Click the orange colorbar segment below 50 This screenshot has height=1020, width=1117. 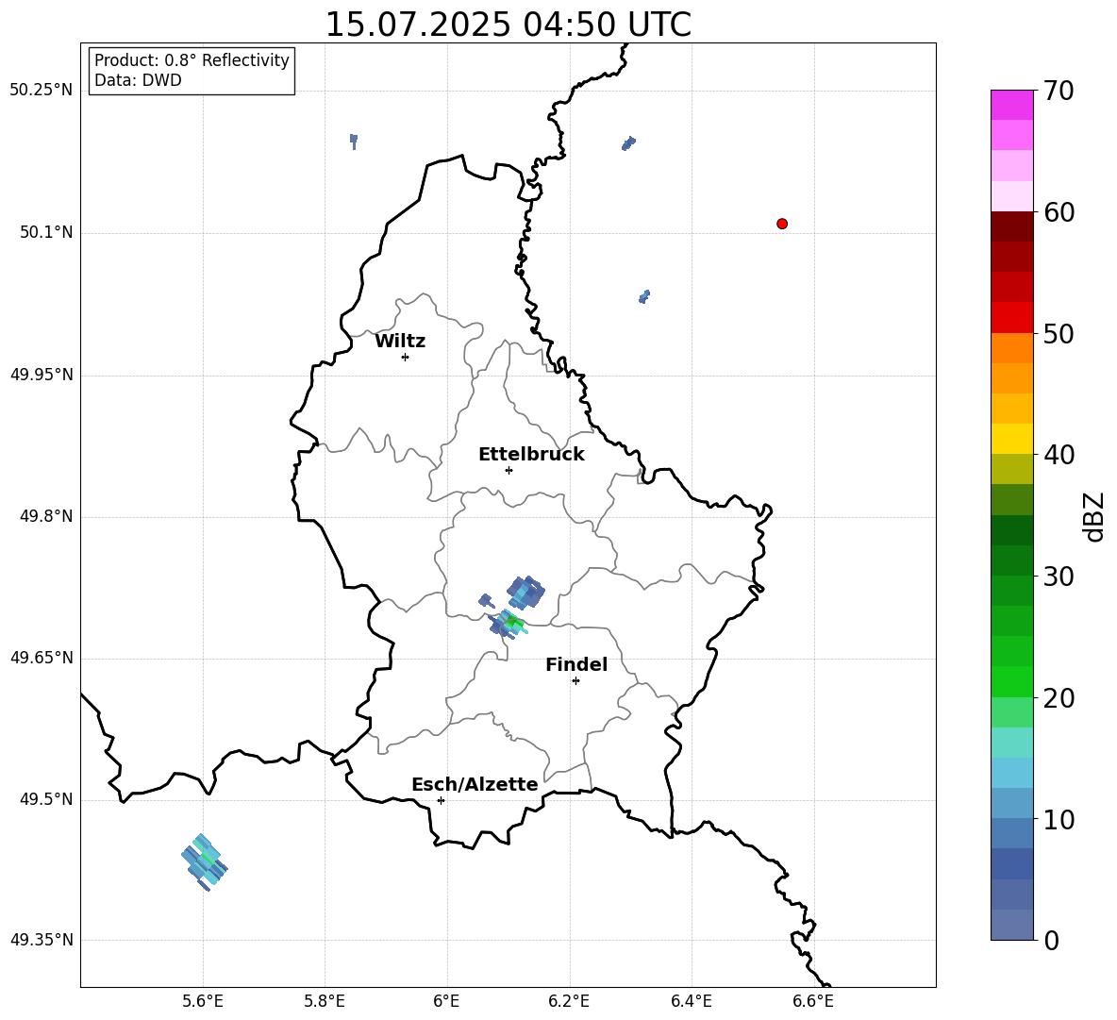pyautogui.click(x=1012, y=348)
